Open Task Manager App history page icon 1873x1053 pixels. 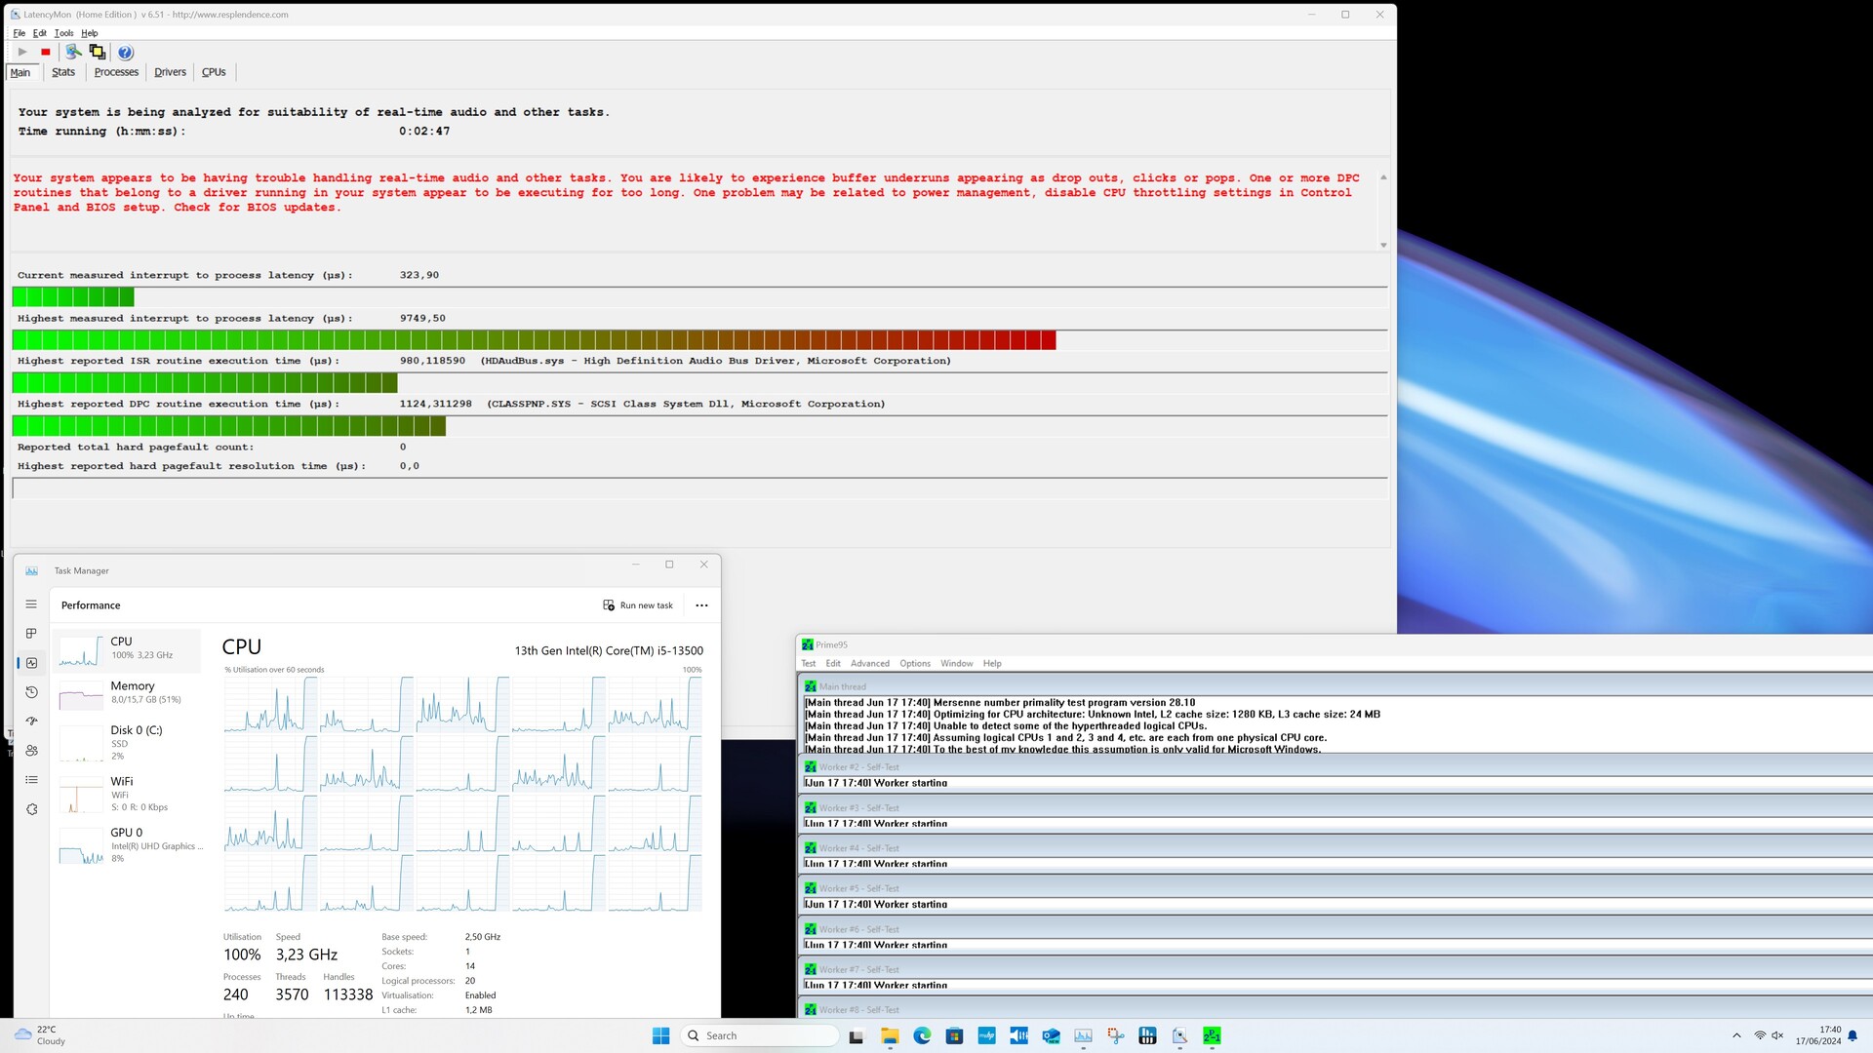pos(31,692)
